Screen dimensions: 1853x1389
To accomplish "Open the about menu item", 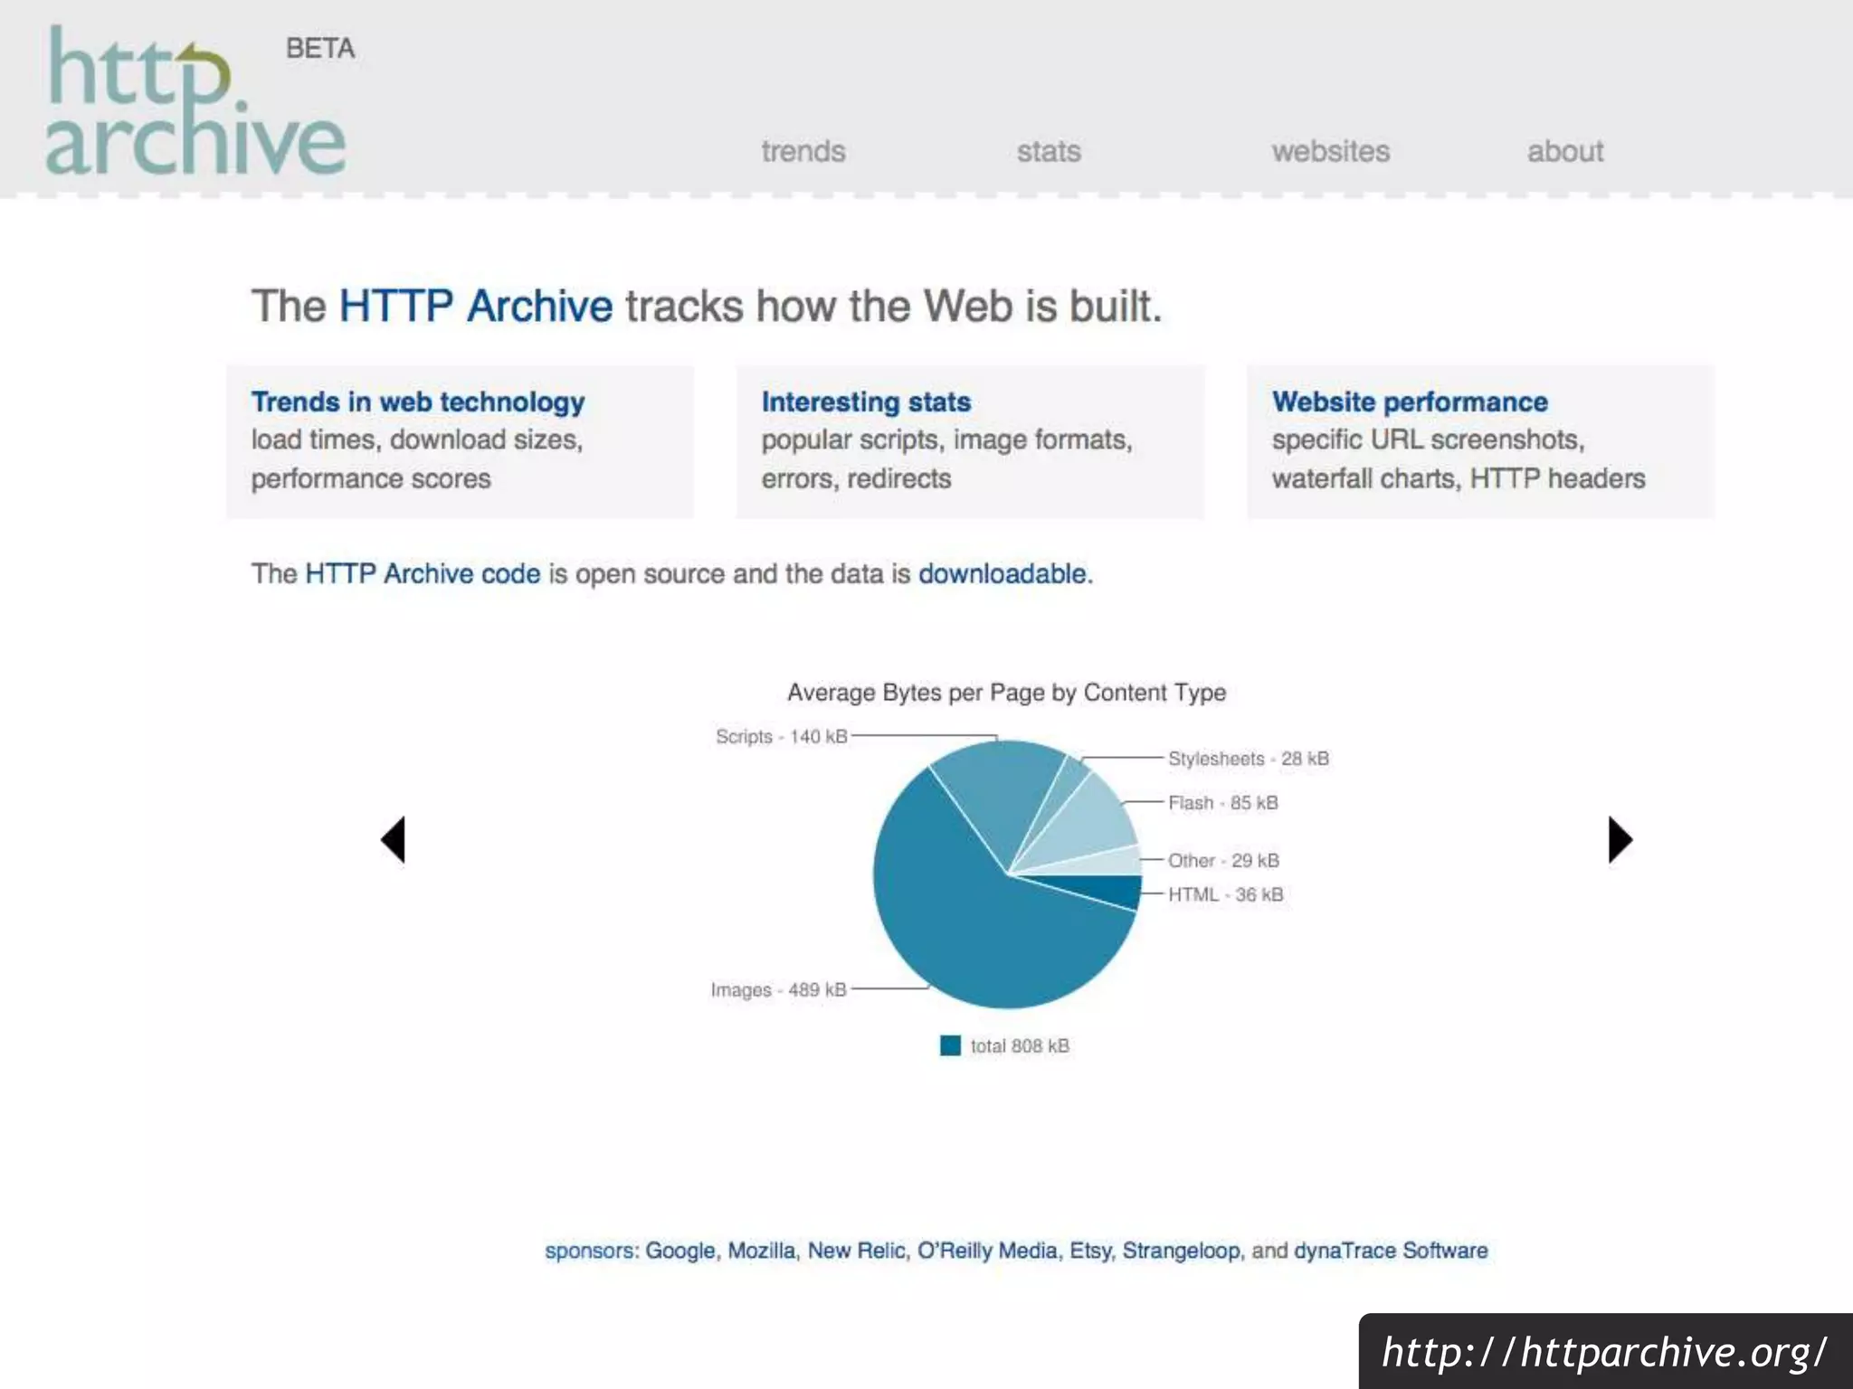I will click(x=1565, y=151).
